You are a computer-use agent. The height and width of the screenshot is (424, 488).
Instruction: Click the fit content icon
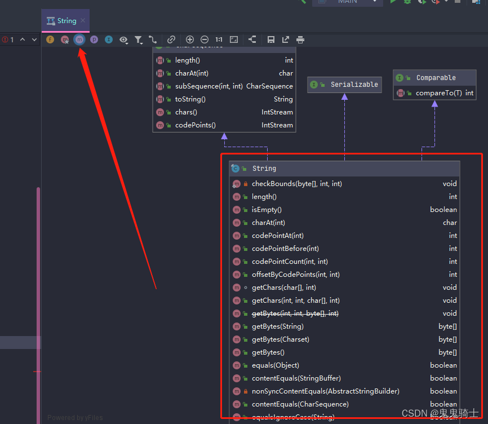point(234,39)
